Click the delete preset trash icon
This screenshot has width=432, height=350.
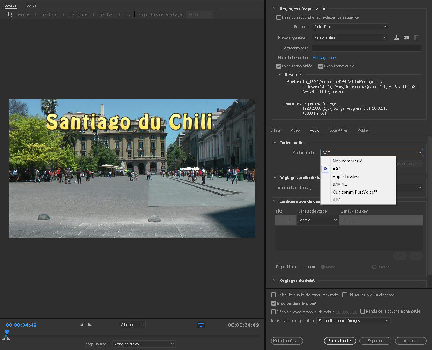(416, 37)
